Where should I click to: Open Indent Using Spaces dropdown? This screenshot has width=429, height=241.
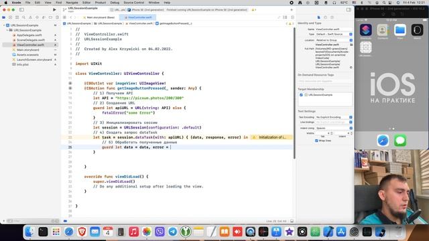click(334, 128)
